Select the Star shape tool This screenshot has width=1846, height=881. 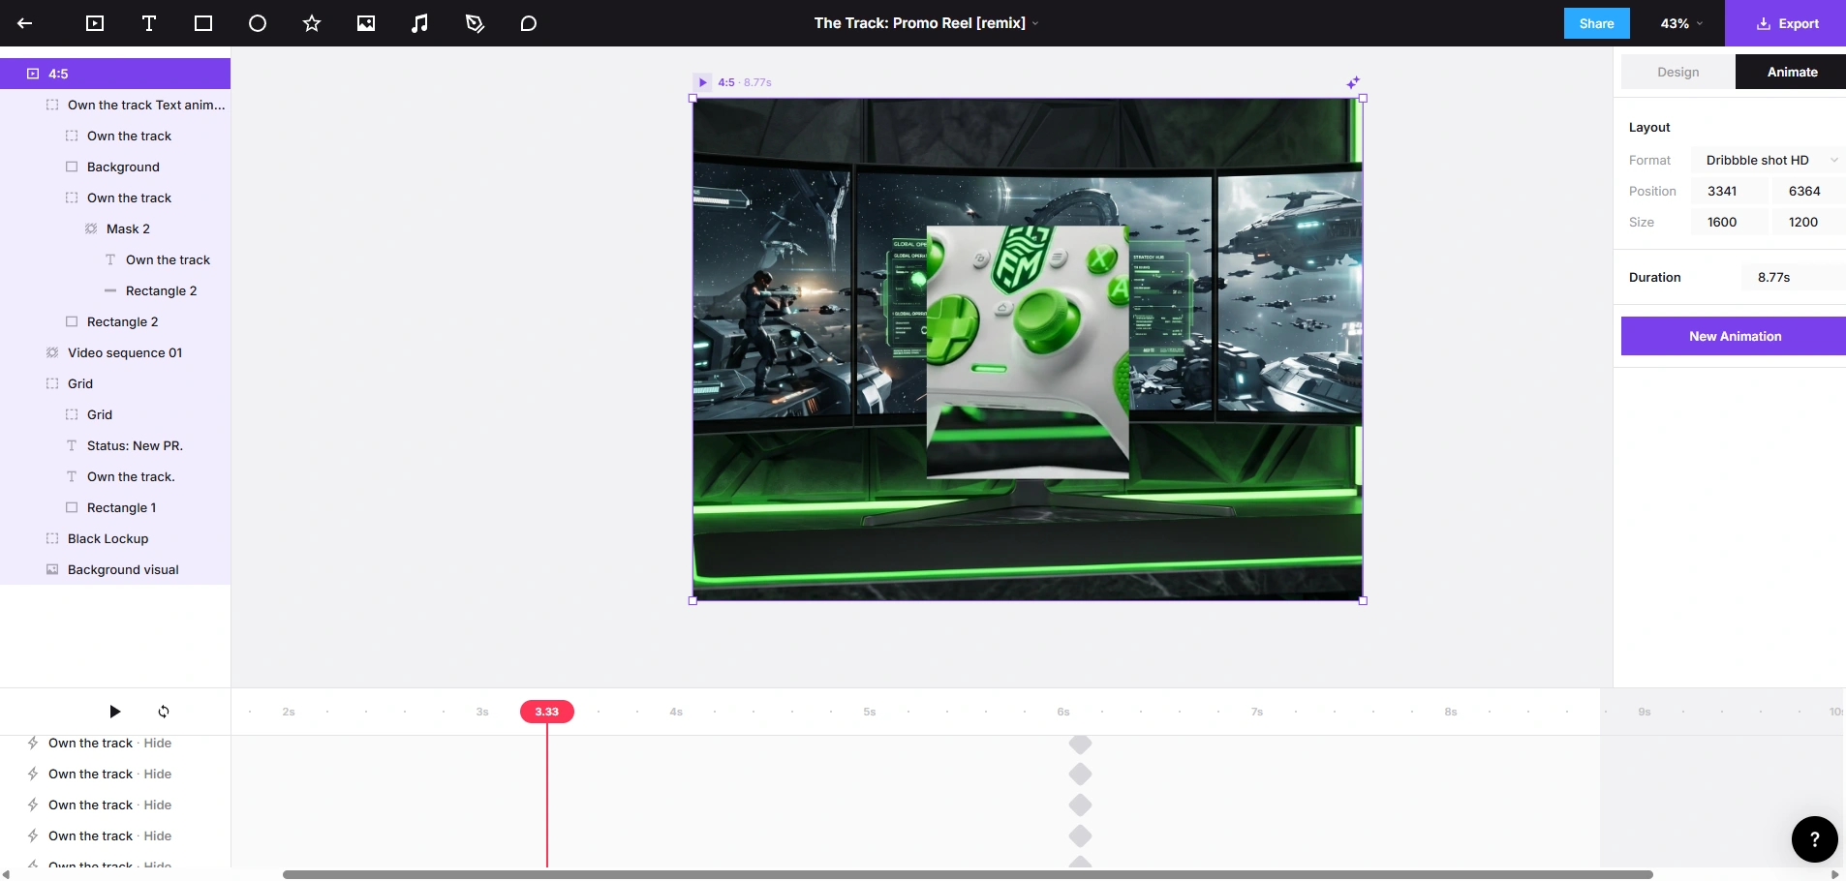click(312, 23)
